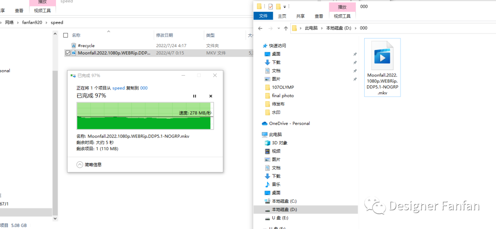Open 视频 library icon under 此电脑

point(267,151)
